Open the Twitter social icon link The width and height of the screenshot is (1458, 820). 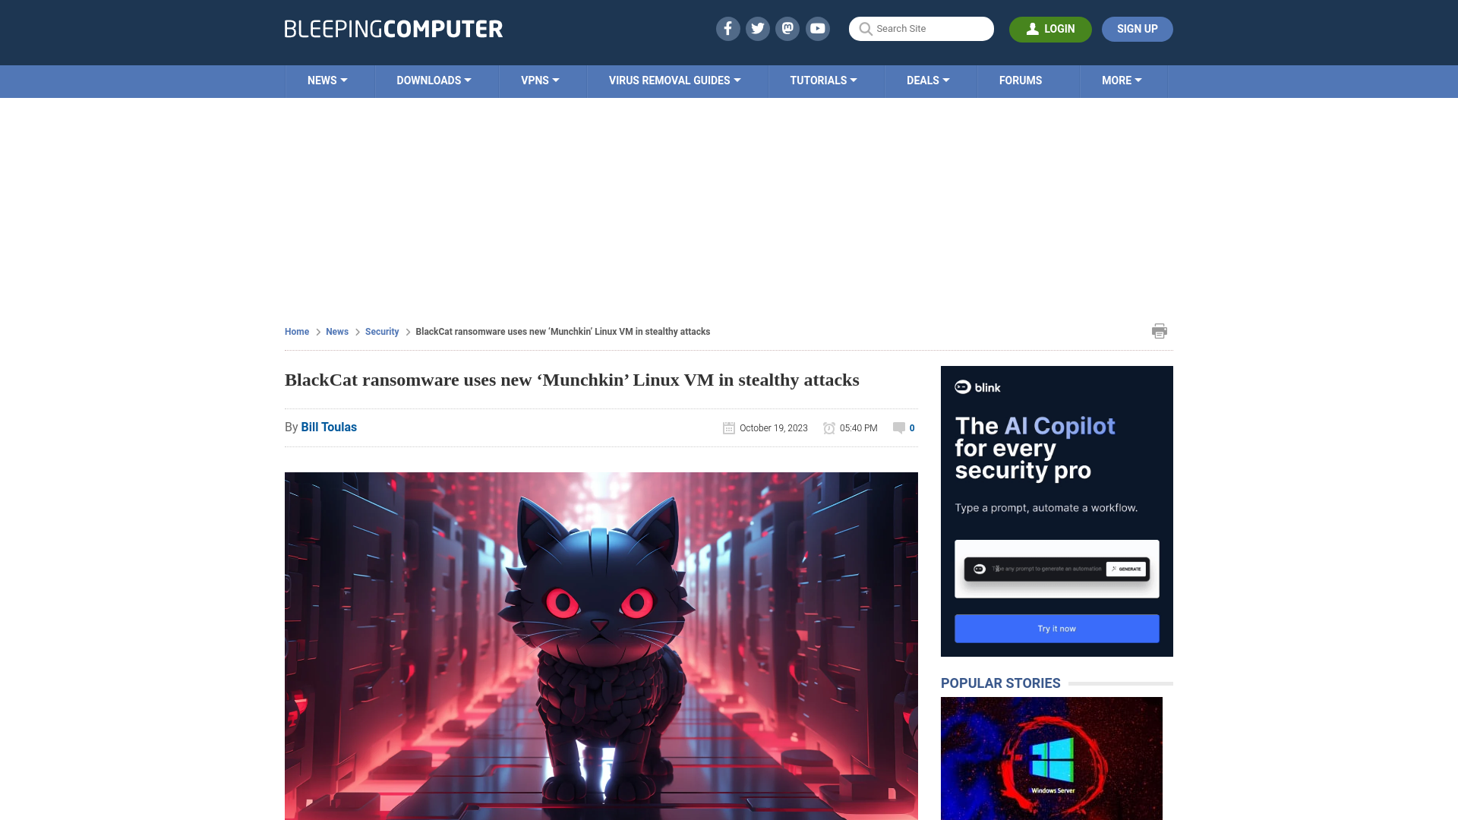(758, 28)
